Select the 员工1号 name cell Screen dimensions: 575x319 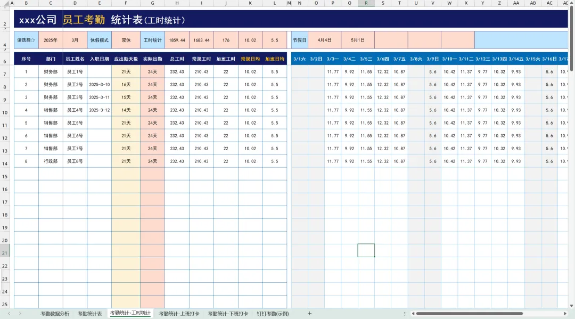click(75, 72)
